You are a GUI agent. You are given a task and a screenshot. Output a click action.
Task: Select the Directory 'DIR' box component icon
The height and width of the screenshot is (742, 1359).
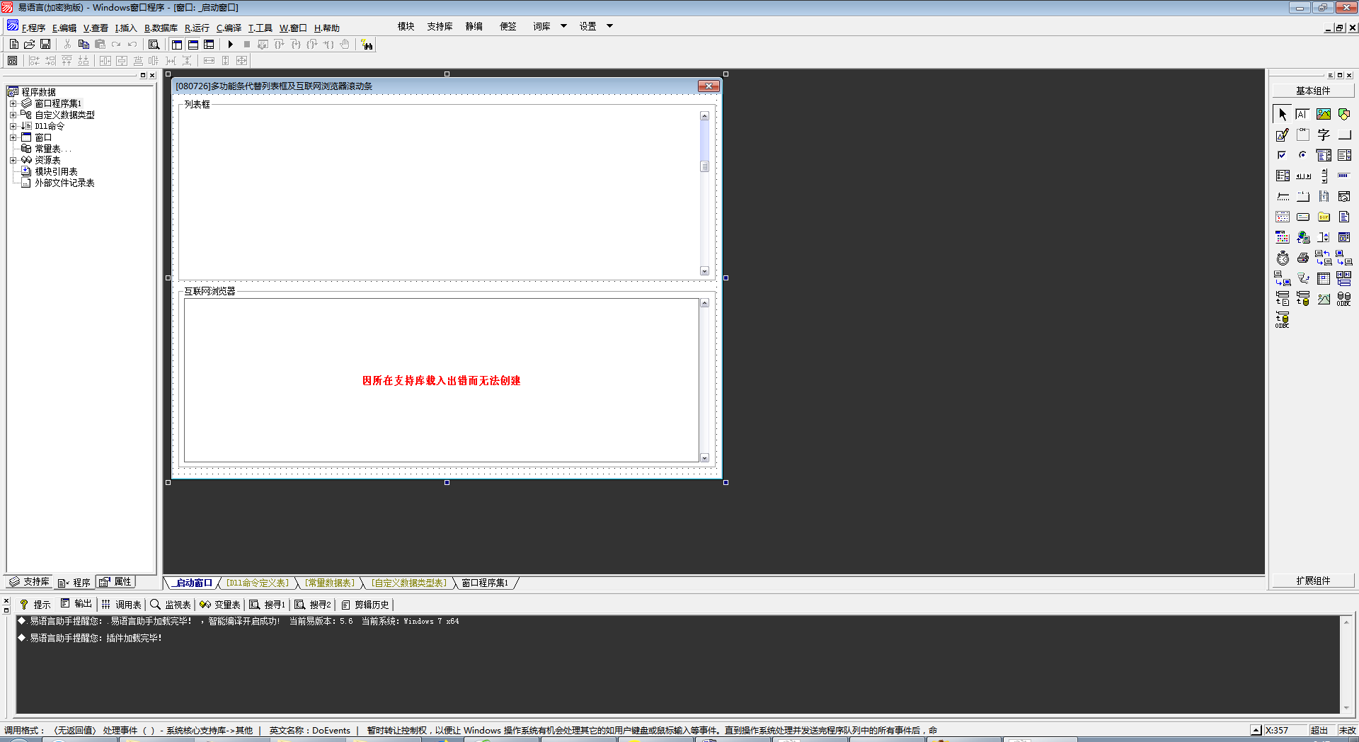[x=1324, y=217]
